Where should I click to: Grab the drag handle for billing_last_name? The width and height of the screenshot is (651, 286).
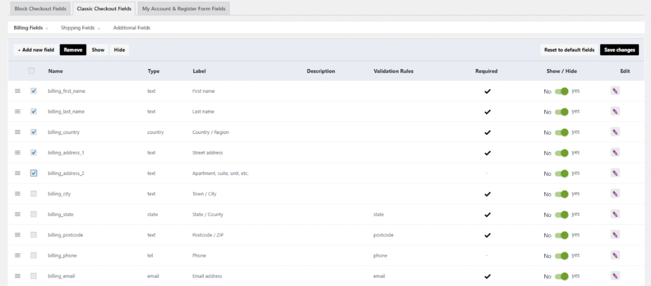(x=18, y=111)
